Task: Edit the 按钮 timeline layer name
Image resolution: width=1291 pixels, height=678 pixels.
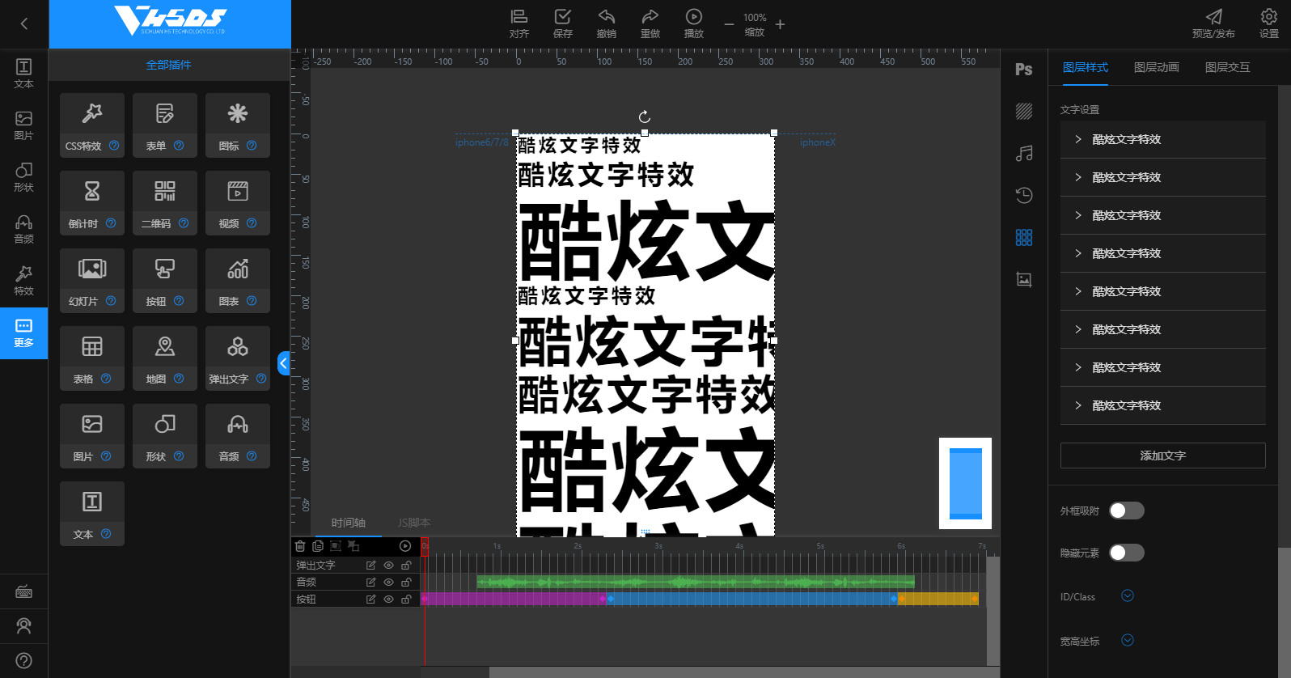Action: (x=370, y=600)
